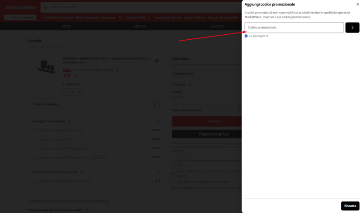
Task: Open Negozi navigation link
Action: click(x=212, y=18)
